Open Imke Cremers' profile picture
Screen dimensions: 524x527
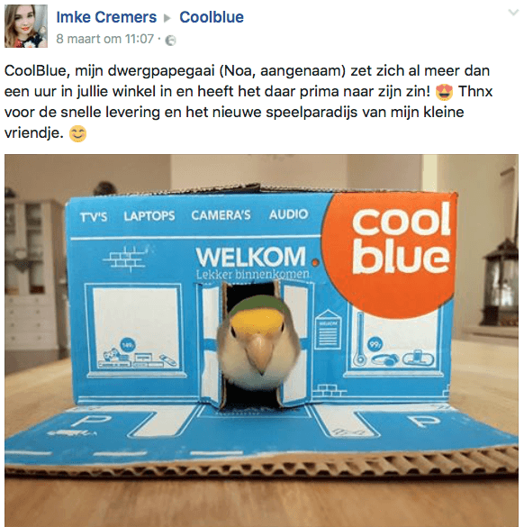coord(26,26)
